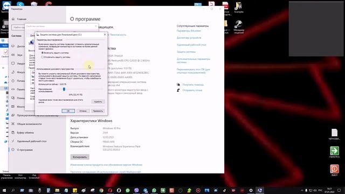
Task: Open the Power and sleep icon in sidebar
Action: (13, 81)
